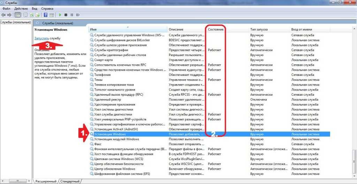
Task: Click Служба RPCSS description cell
Action: click(187, 95)
